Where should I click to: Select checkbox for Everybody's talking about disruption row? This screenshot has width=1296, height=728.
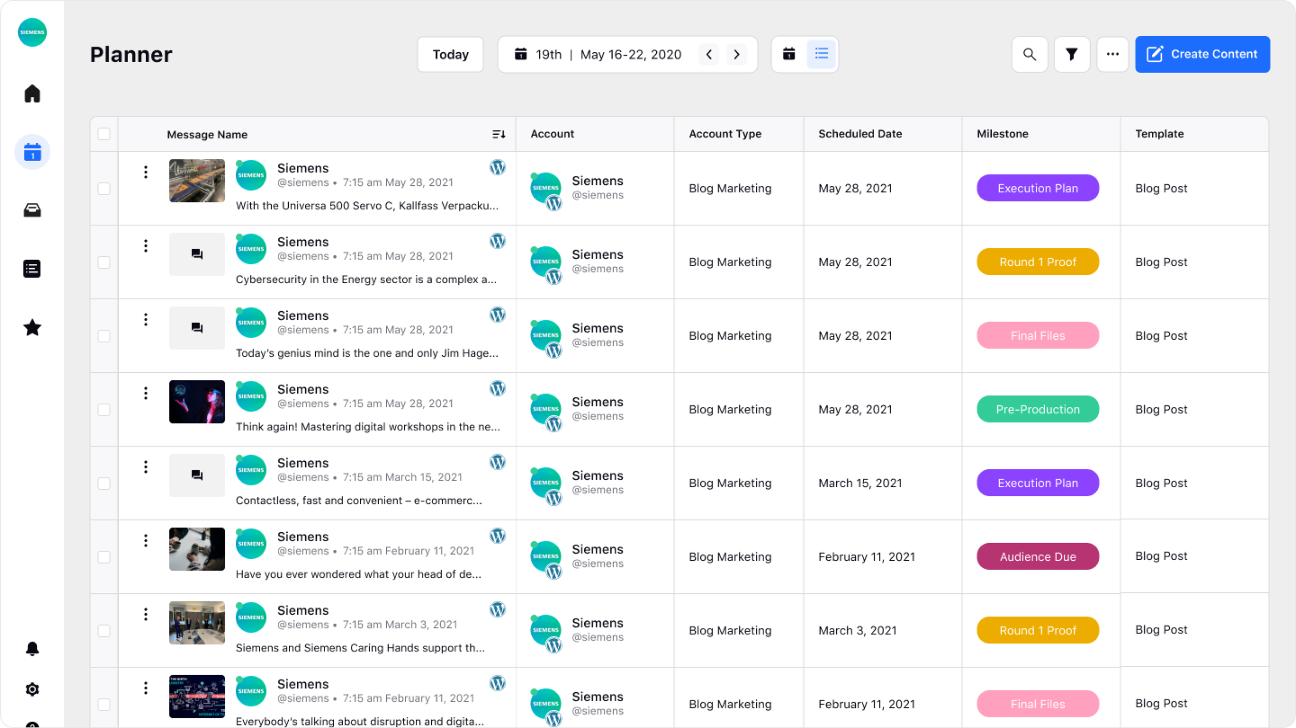104,704
